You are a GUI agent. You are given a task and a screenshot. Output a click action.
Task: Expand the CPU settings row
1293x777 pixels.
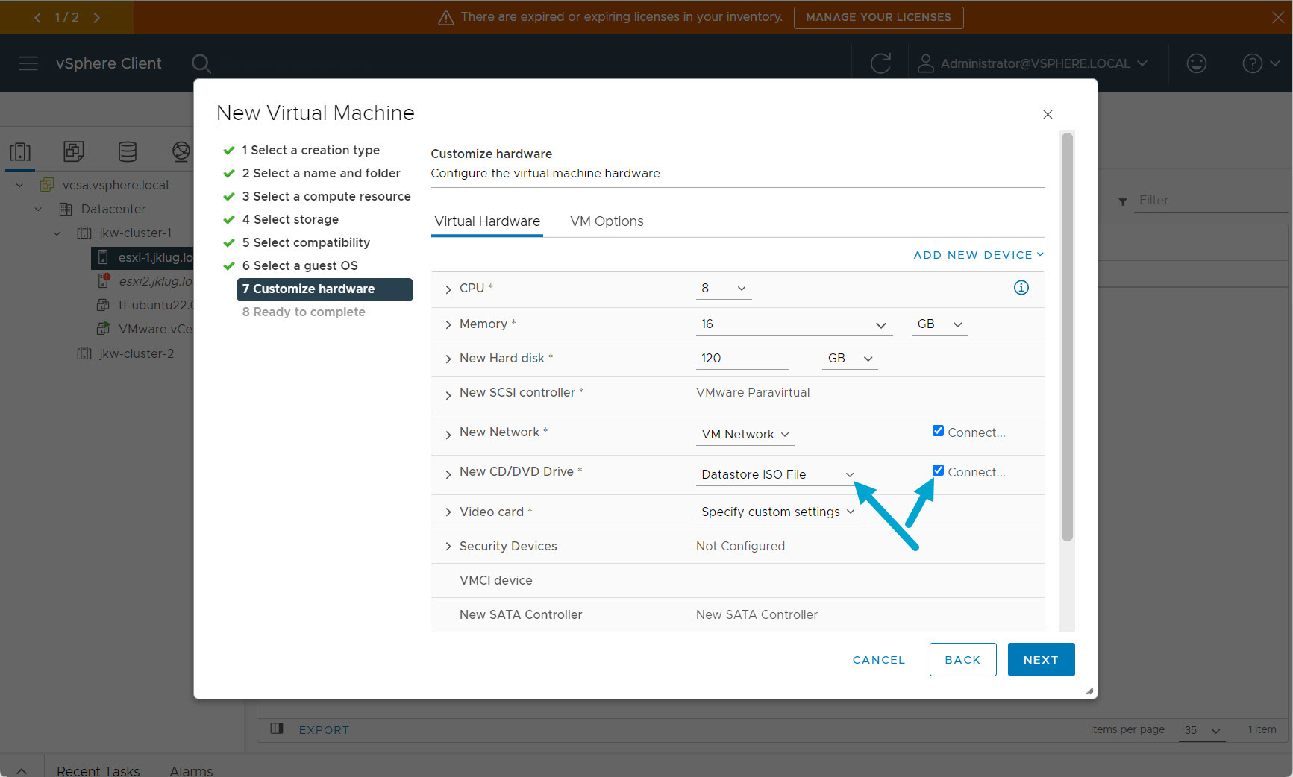[x=448, y=289]
